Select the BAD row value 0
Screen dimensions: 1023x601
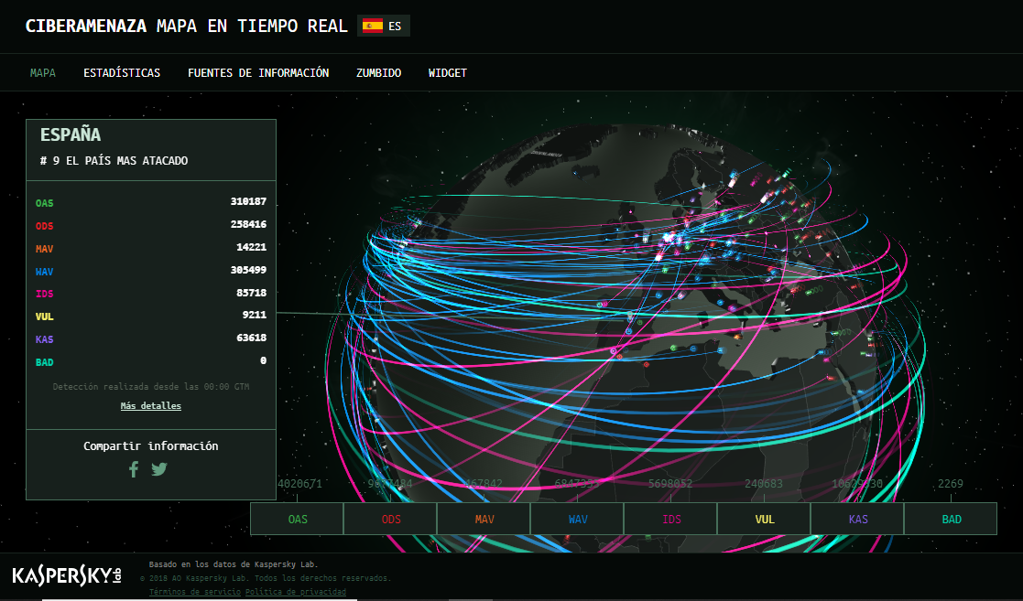(264, 360)
